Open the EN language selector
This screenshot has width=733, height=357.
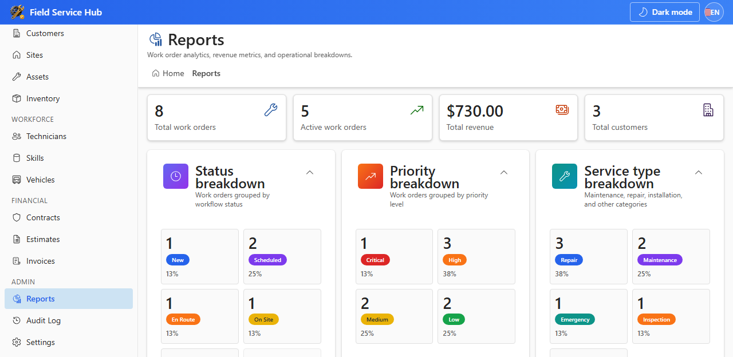click(714, 12)
